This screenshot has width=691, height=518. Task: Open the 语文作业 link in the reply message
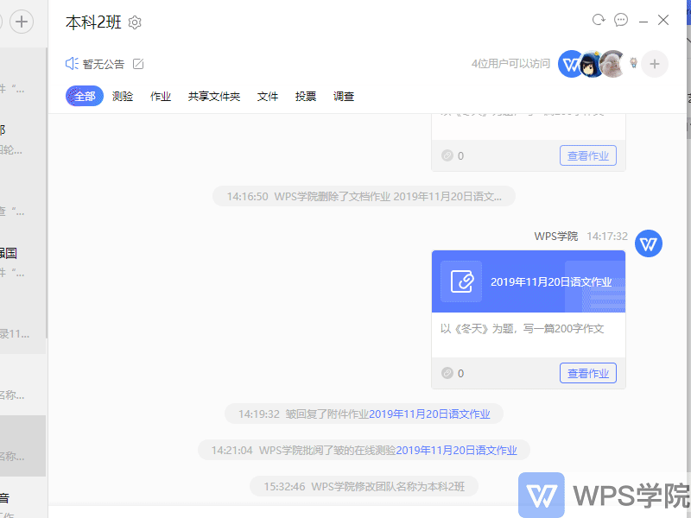pos(429,414)
